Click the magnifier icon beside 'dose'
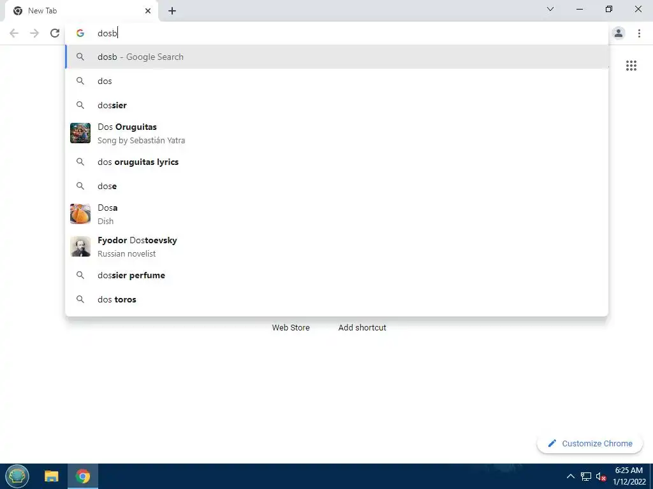 80,186
